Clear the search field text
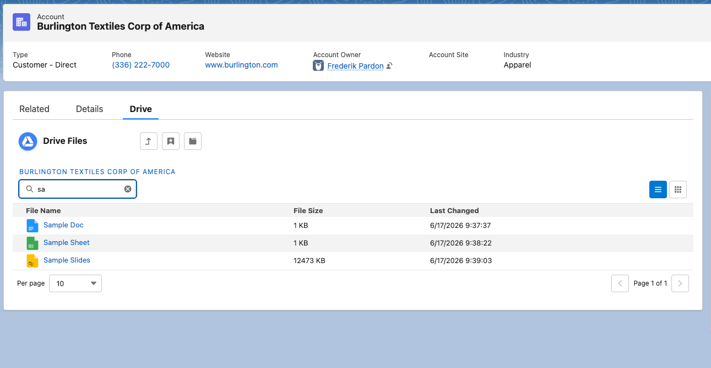 [128, 189]
